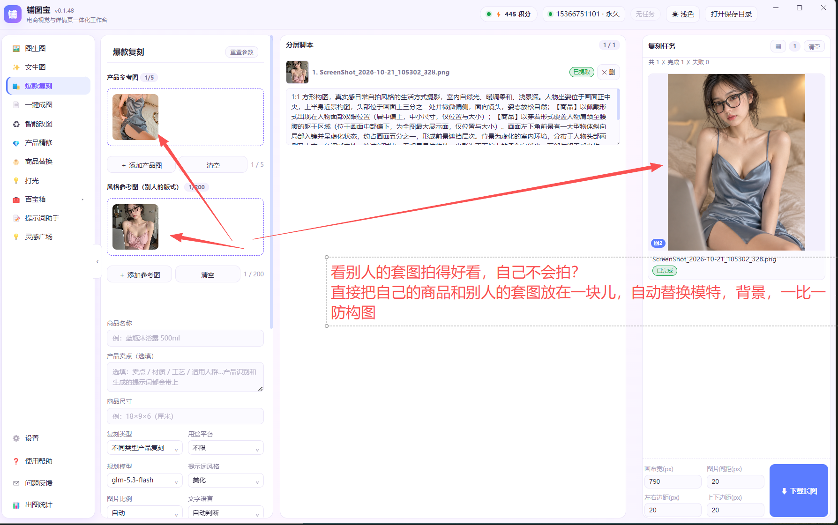The width and height of the screenshot is (838, 525).
Task: Focus the 画布宽(px) field with 790
Action: pyautogui.click(x=673, y=481)
